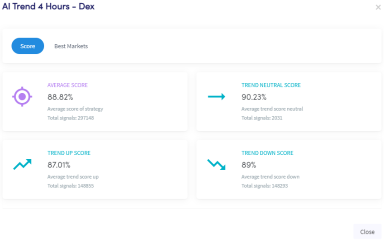Click the 90.23% neutral score value
Viewport: 384px width, 243px height.
coord(254,97)
